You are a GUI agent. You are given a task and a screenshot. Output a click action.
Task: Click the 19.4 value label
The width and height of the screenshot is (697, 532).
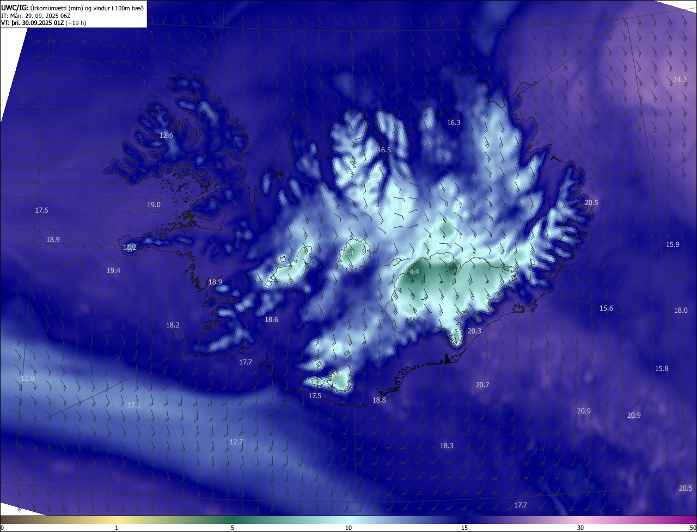pos(113,270)
